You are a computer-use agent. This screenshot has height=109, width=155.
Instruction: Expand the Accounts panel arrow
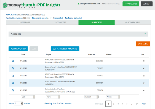click(145, 34)
